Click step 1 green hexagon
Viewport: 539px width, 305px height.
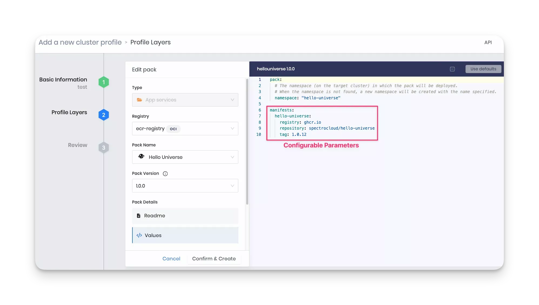tap(103, 82)
